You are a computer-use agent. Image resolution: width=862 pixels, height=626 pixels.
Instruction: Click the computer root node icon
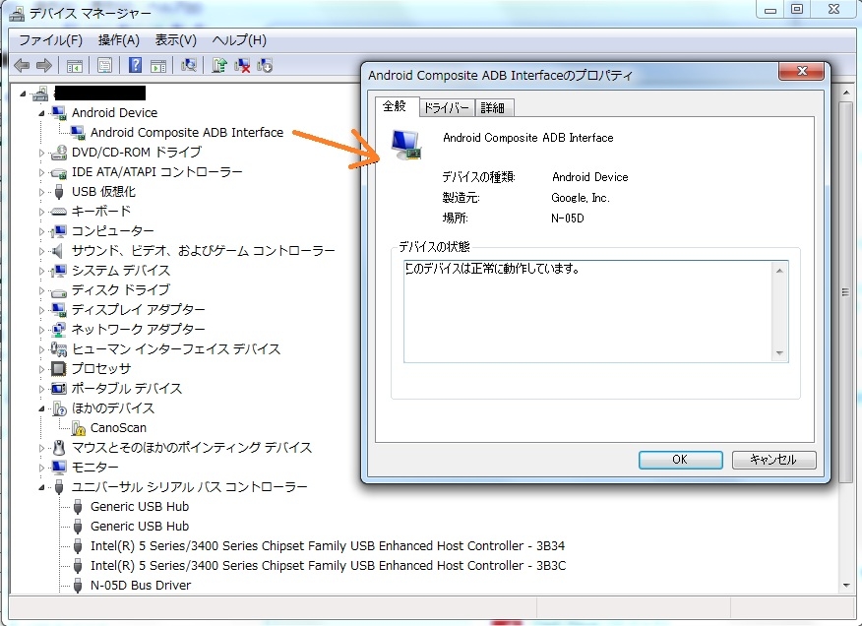[39, 94]
